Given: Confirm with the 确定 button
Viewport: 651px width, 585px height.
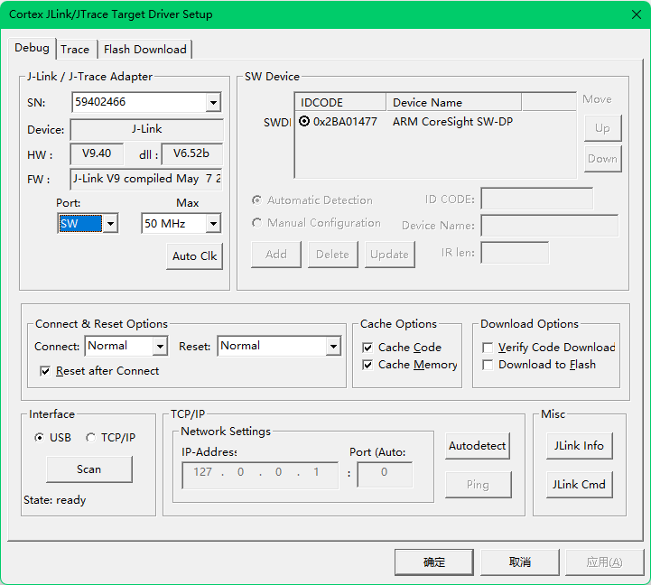Looking at the screenshot, I should tap(434, 562).
